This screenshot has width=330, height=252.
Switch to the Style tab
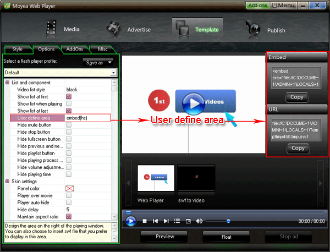click(x=18, y=49)
